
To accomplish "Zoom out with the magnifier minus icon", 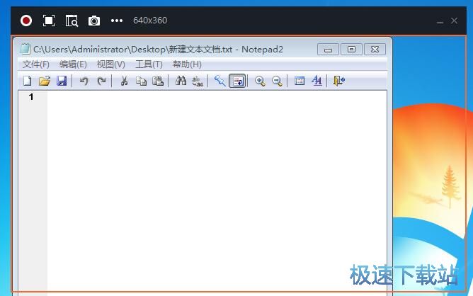I will [x=277, y=81].
